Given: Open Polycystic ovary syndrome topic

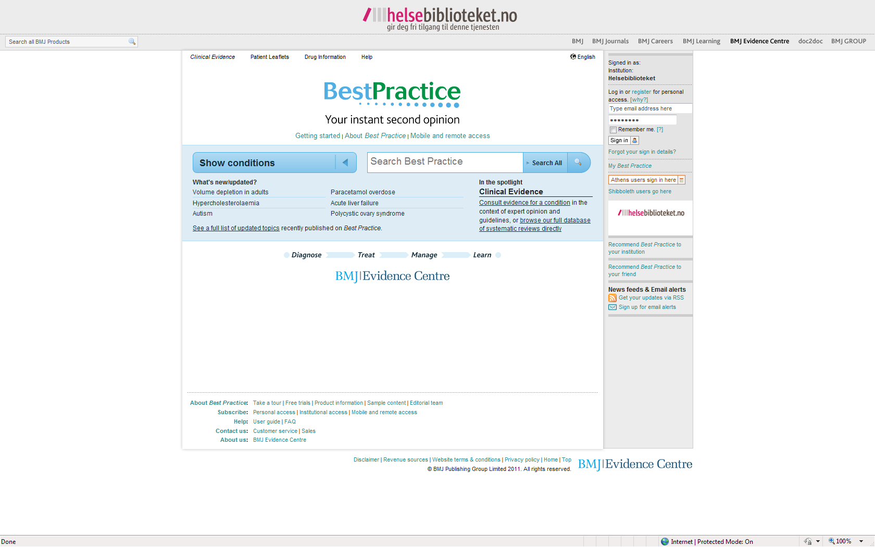Looking at the screenshot, I should pos(368,214).
